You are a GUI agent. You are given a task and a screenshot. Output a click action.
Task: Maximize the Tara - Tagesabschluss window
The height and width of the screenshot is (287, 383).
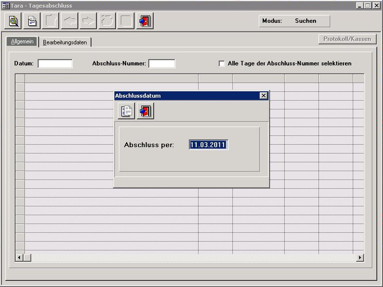(368, 5)
